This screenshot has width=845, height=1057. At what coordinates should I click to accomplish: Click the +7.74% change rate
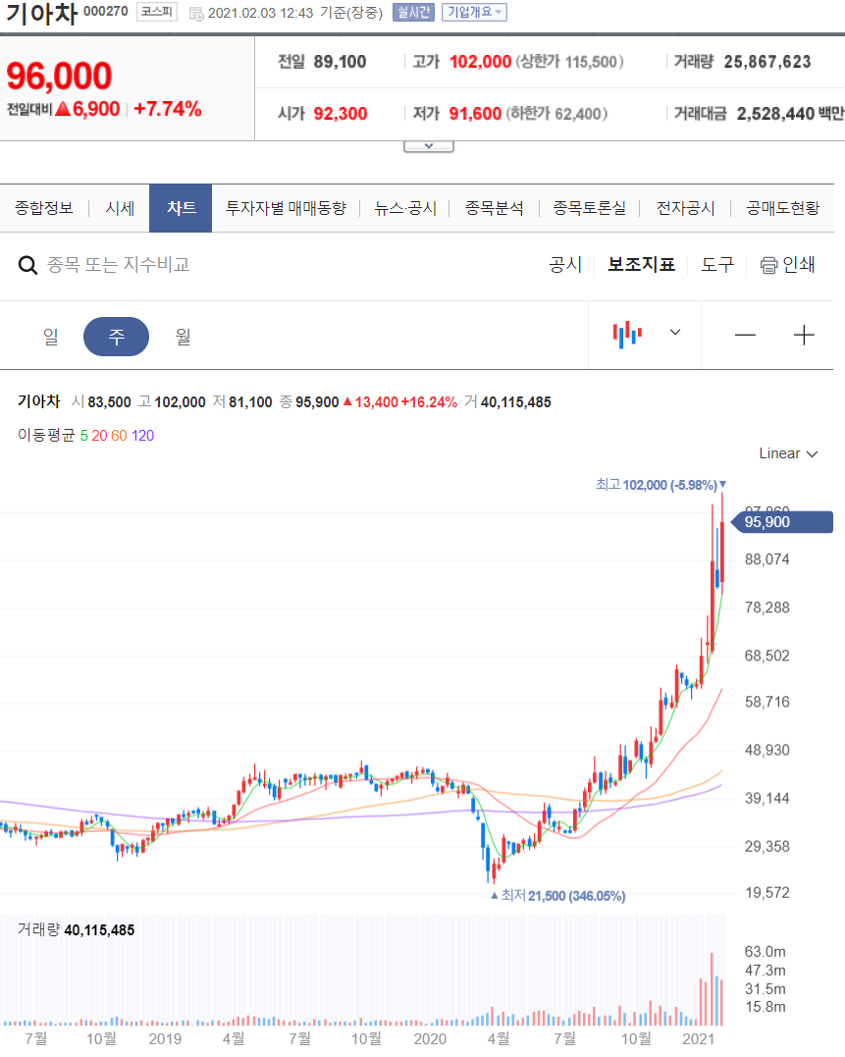(x=168, y=109)
